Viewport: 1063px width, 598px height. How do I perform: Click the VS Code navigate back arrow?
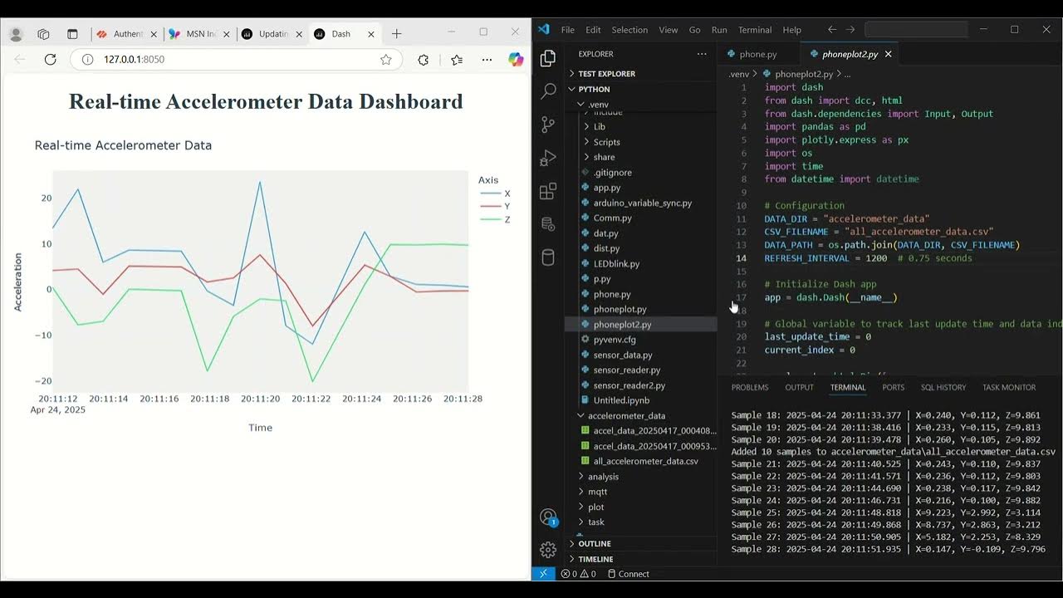832,30
